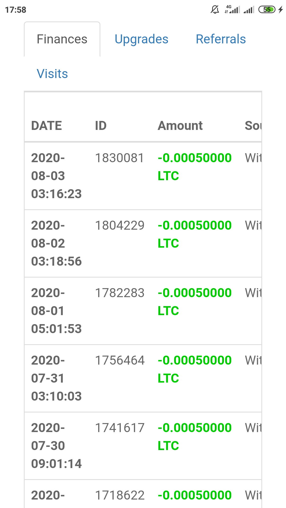Tap the second SIM signal icon
Image resolution: width=286 pixels, height=508 pixels.
[249, 10]
